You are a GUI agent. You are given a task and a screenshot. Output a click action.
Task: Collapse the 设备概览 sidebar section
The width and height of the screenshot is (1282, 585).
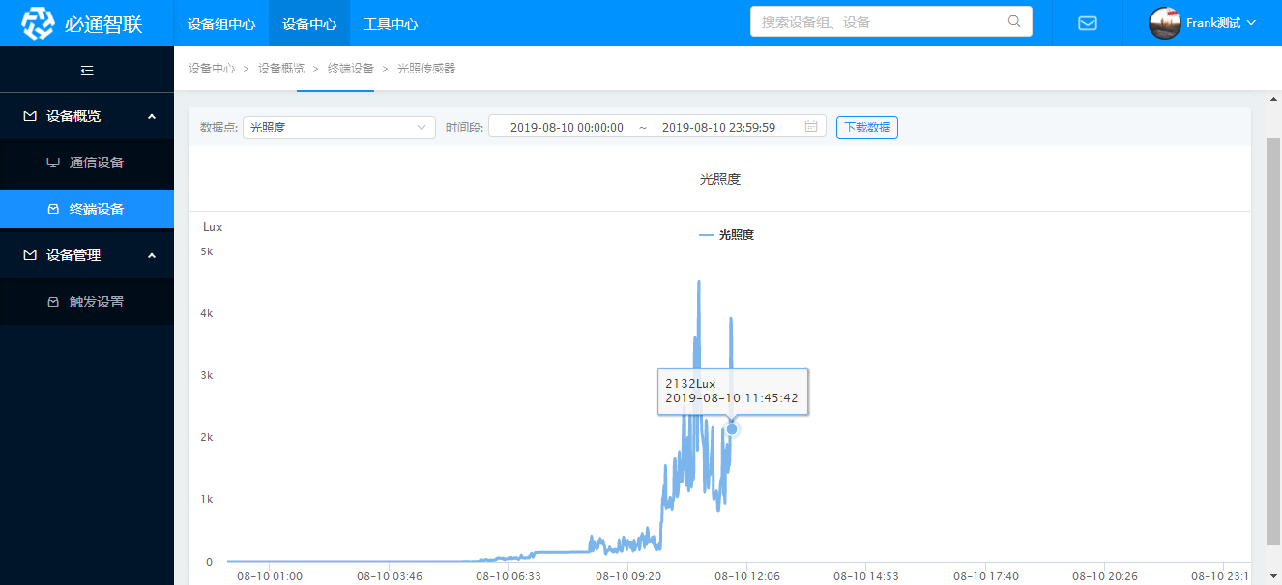click(152, 116)
